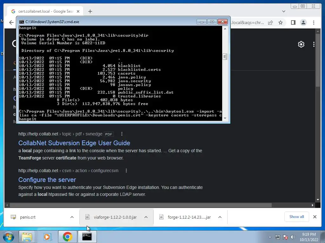Click java.security entry in cmd listing
The image size is (325, 243).
coord(134,81)
